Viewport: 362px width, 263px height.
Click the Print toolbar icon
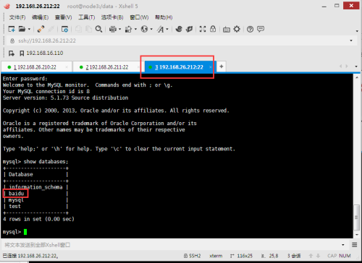point(112,29)
